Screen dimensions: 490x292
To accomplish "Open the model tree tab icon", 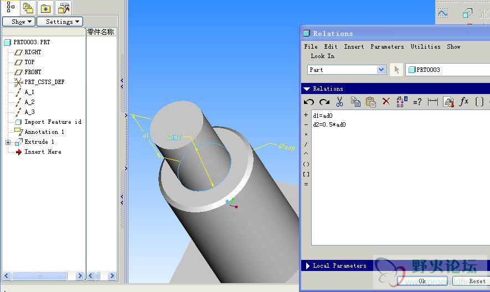I will [x=11, y=7].
